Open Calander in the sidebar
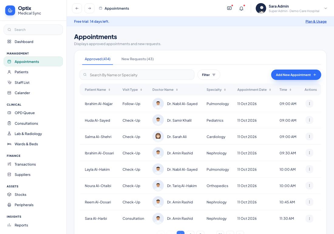 tap(33, 93)
